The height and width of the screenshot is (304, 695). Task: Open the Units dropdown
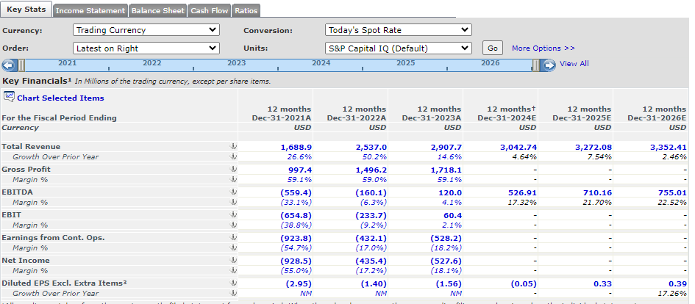pos(398,48)
